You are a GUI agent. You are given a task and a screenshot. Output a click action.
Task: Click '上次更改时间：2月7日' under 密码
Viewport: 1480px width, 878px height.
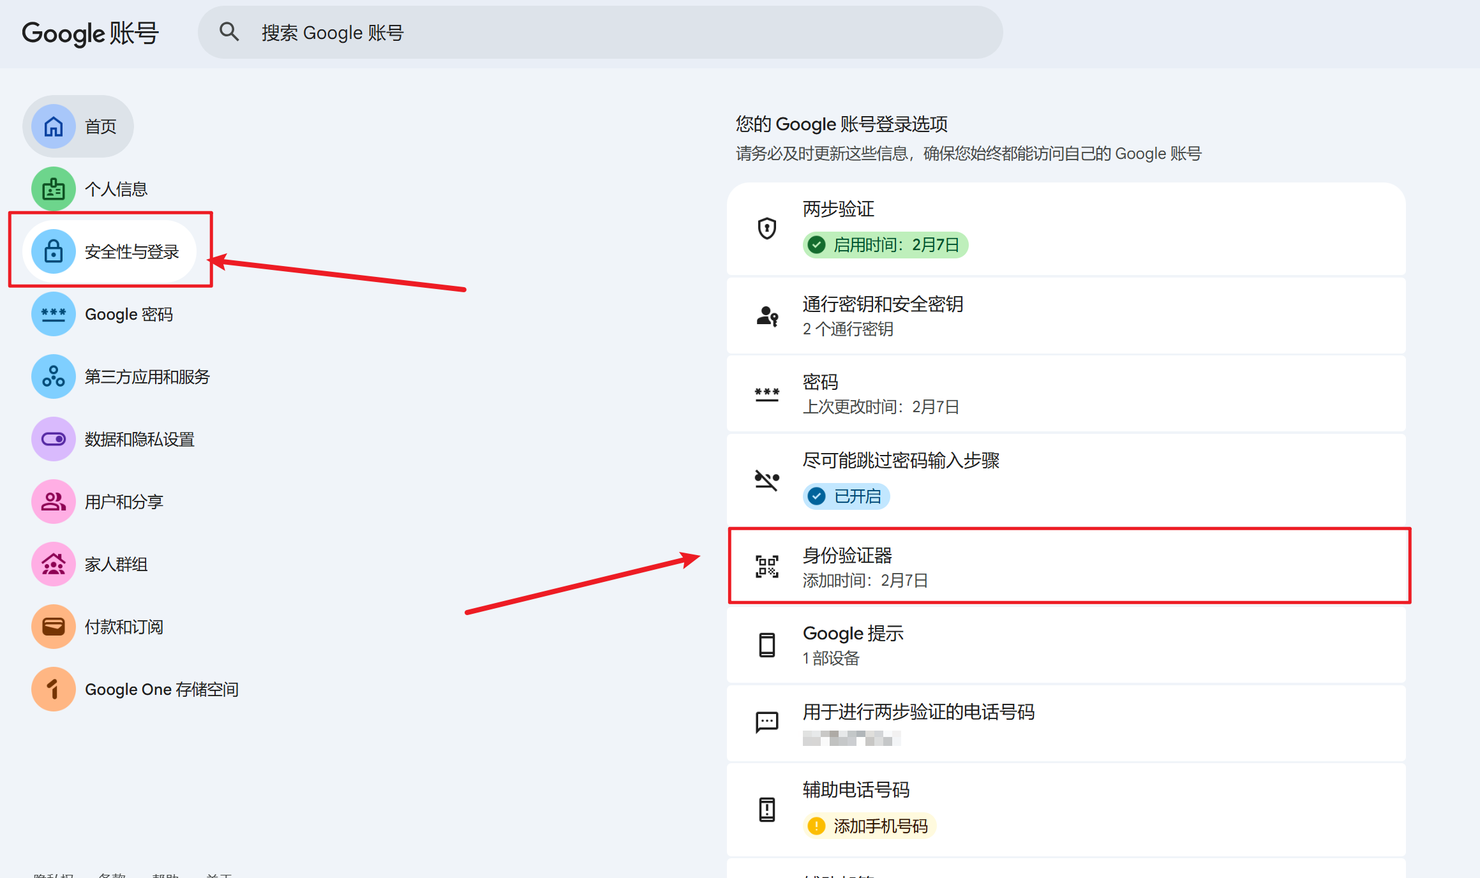tap(881, 407)
